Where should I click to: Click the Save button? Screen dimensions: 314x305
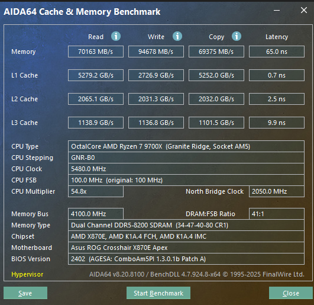tap(25, 293)
